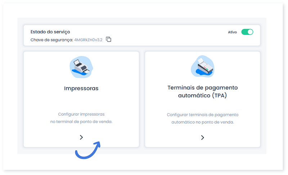This screenshot has width=288, height=175.
Task: Open the TPA card via its chevron arrow
Action: [x=202, y=137]
